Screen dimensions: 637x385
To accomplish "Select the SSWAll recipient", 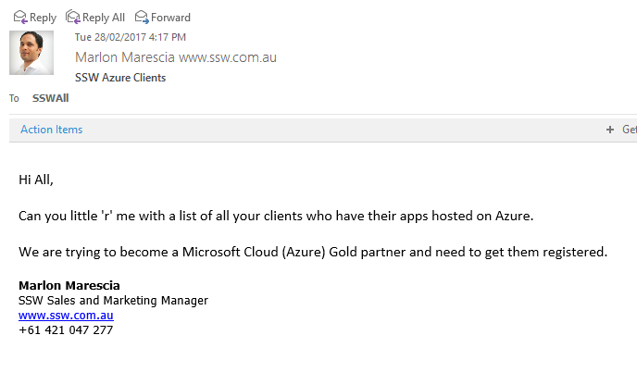I will coord(50,97).
